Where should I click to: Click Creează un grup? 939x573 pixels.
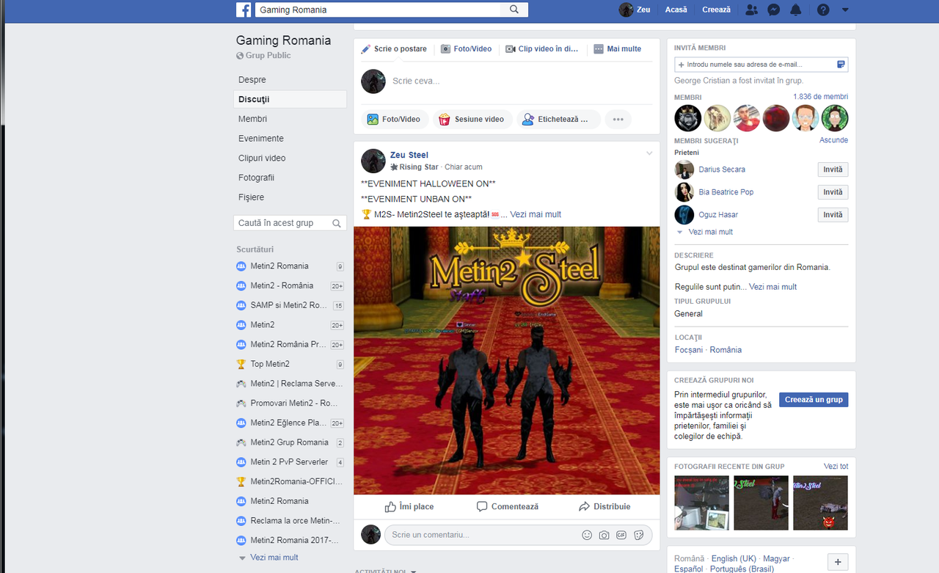[x=813, y=399]
